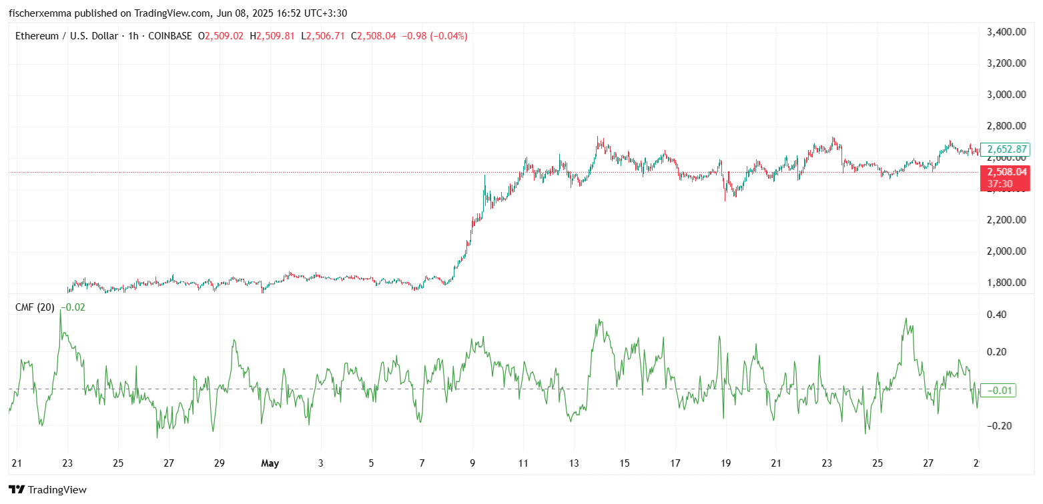
Task: Click the -0.98 (-0.04%) change value
Action: tap(433, 36)
